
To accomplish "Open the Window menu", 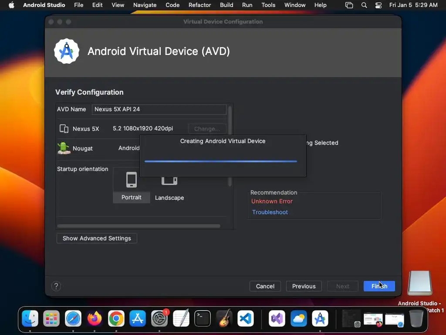I will (295, 5).
